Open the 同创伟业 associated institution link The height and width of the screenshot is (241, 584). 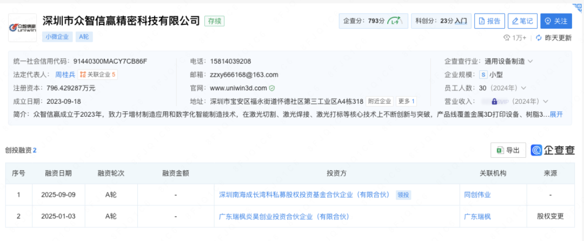tap(477, 195)
